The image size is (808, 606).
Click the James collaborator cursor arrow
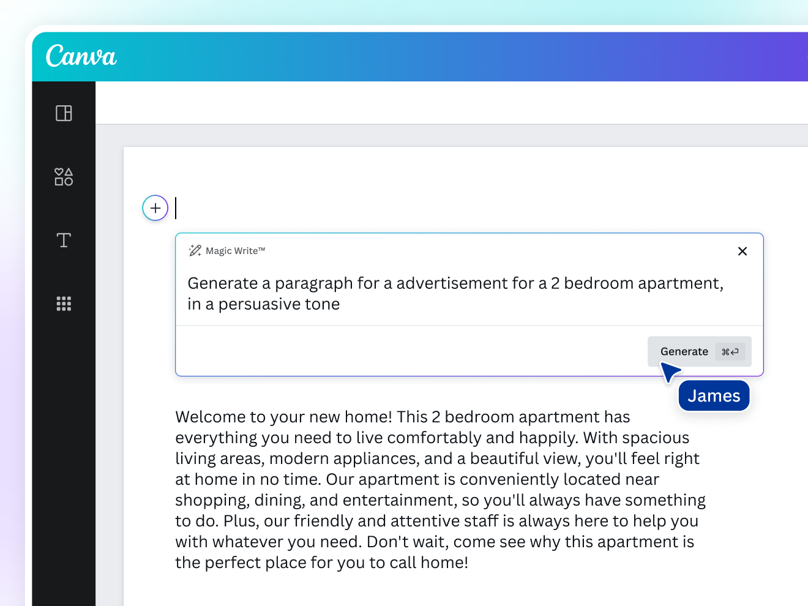(670, 371)
